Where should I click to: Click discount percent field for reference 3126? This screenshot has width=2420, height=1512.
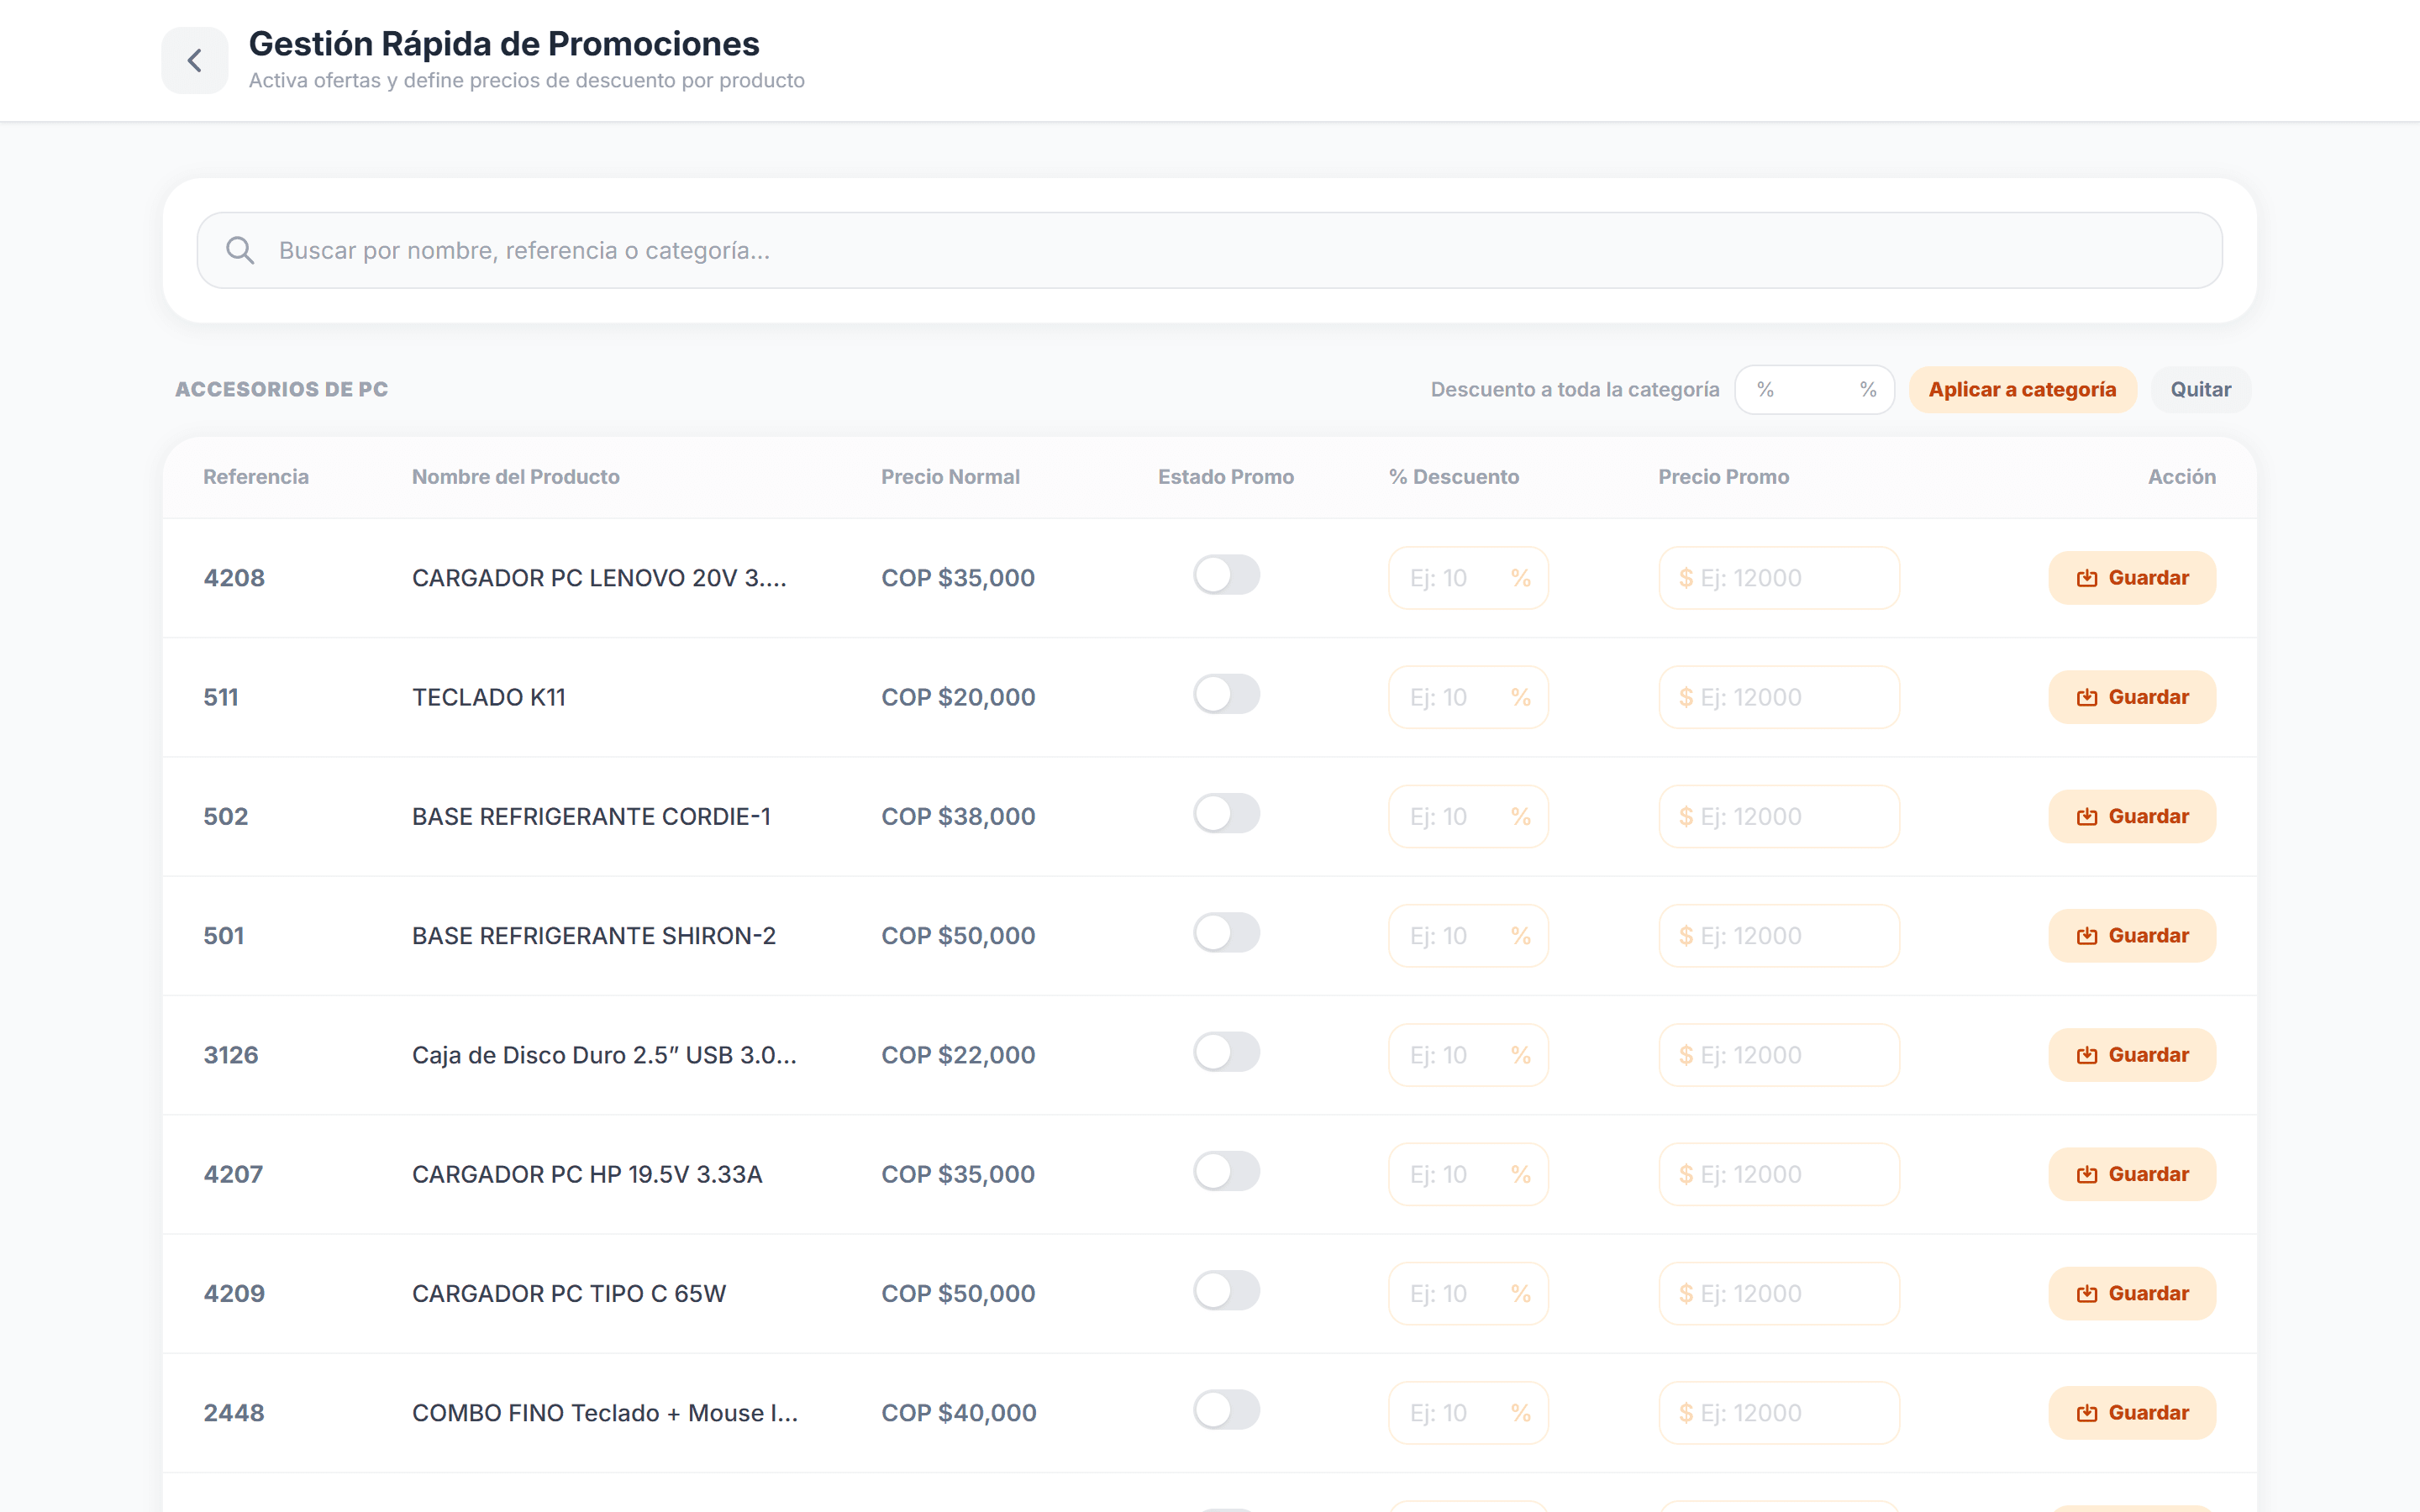tap(1468, 1055)
